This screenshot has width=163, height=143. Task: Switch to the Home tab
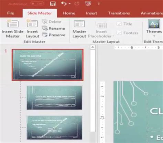click(69, 13)
